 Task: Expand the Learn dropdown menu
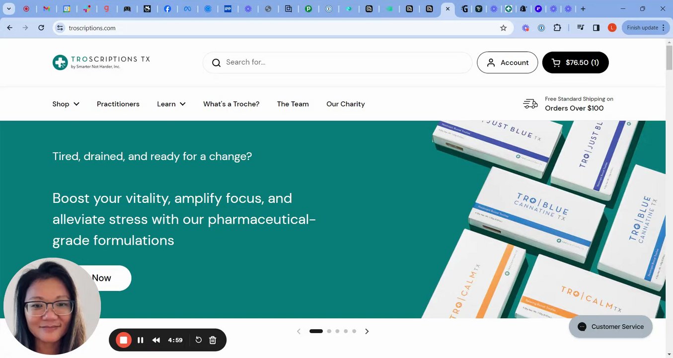171,104
